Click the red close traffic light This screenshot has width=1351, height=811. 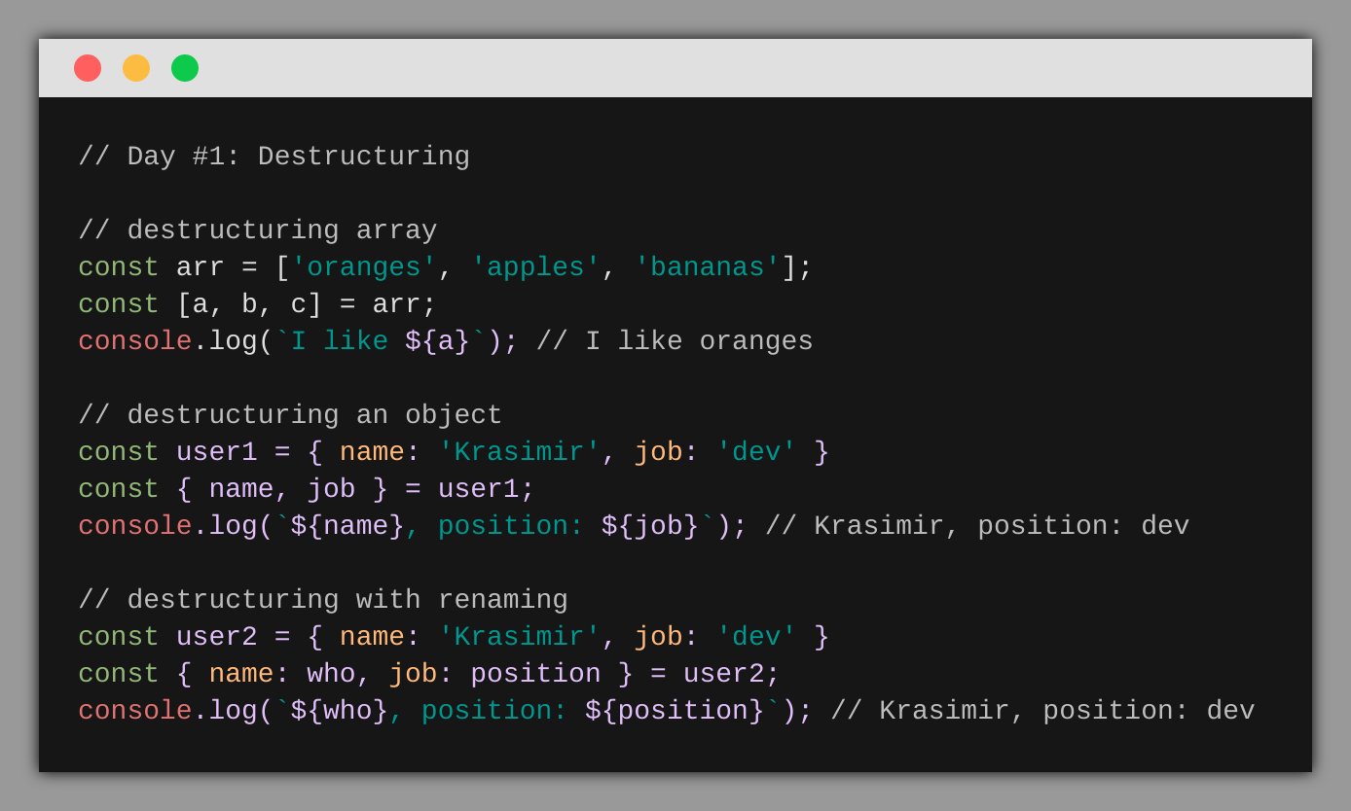(88, 68)
